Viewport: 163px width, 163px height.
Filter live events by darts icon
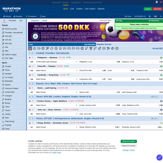click(x=100, y=48)
